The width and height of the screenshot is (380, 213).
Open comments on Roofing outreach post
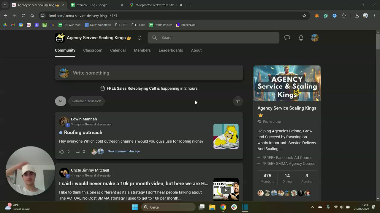78,151
